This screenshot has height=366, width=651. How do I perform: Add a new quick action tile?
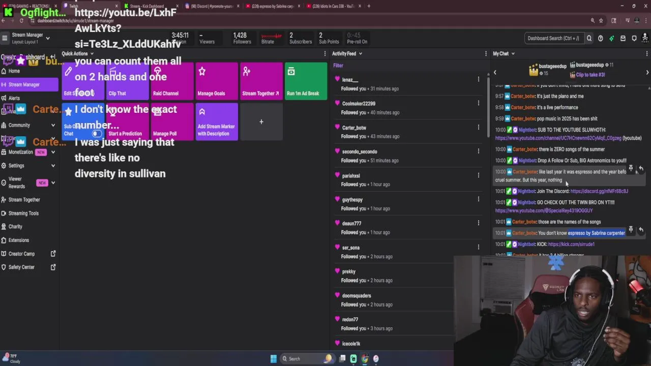(261, 122)
